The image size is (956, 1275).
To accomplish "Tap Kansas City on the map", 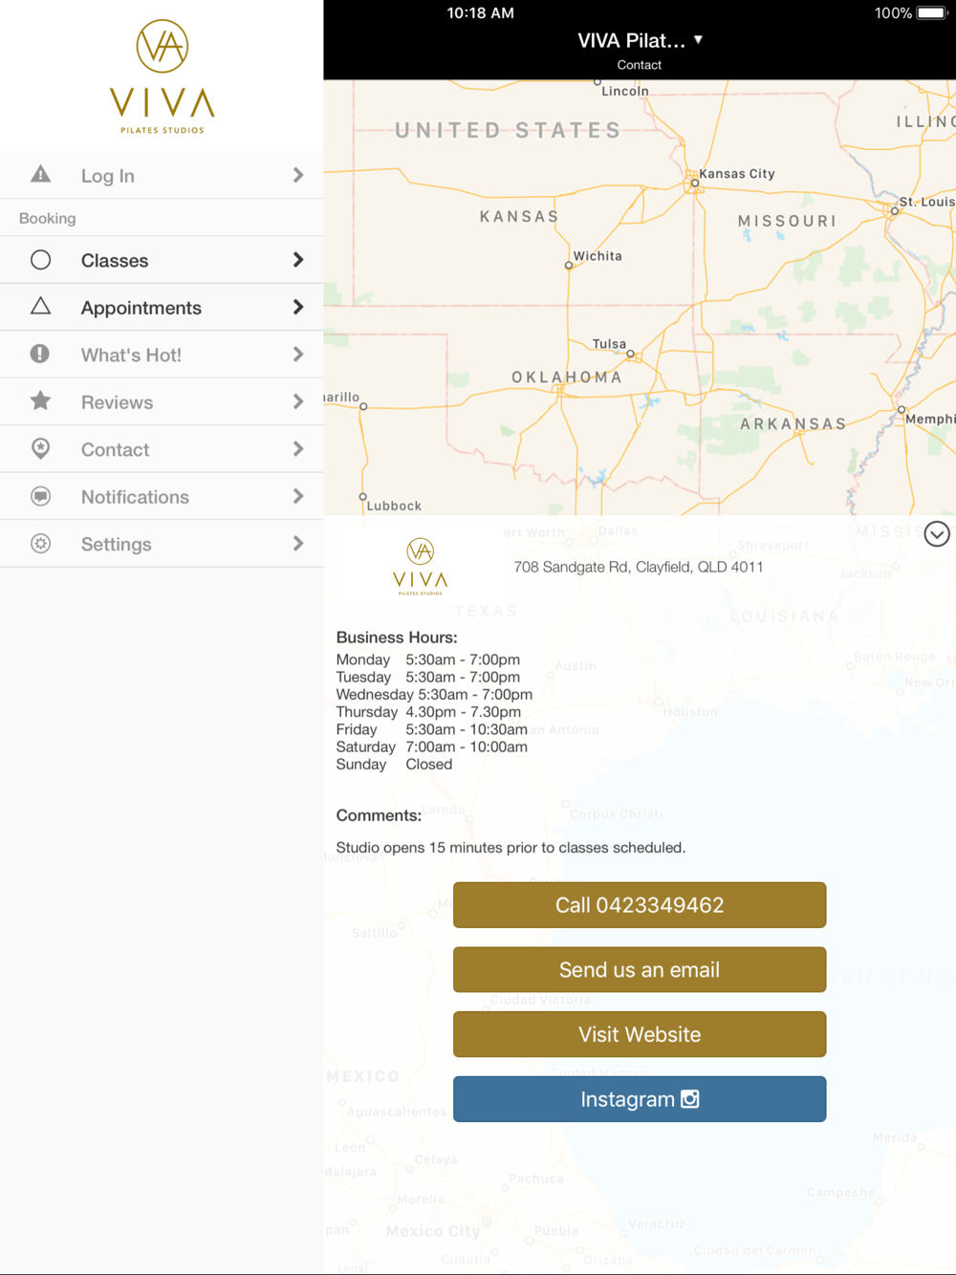I will coord(736,174).
